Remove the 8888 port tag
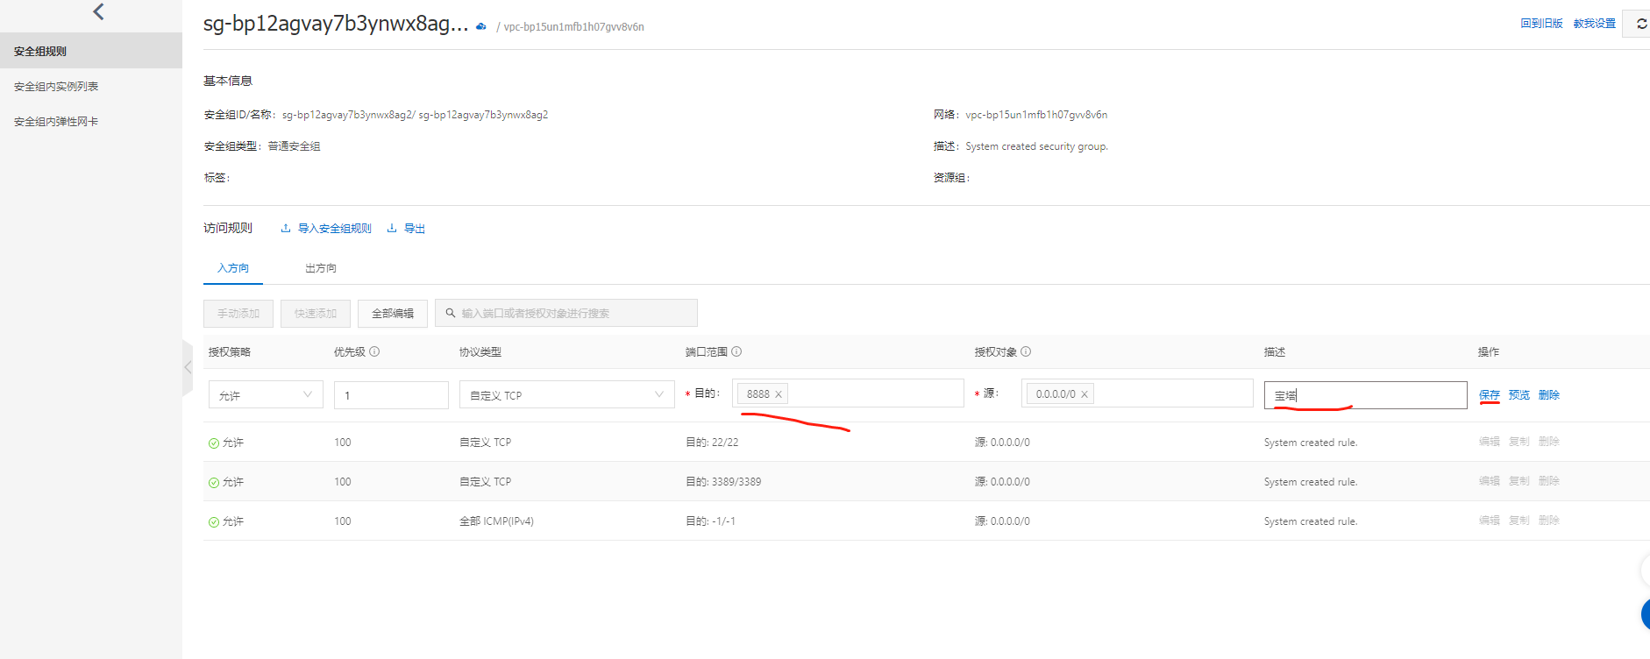This screenshot has height=659, width=1650. (x=778, y=394)
